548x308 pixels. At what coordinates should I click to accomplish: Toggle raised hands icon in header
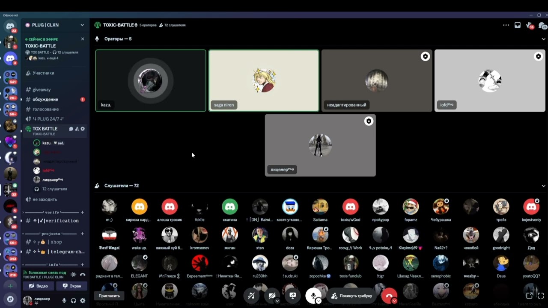[530, 26]
